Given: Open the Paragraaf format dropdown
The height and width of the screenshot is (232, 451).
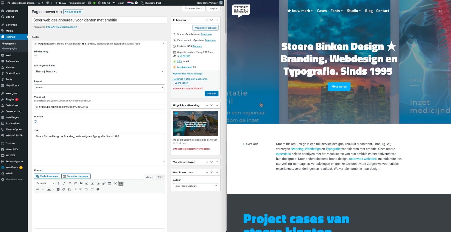Looking at the screenshot, I should (45, 183).
